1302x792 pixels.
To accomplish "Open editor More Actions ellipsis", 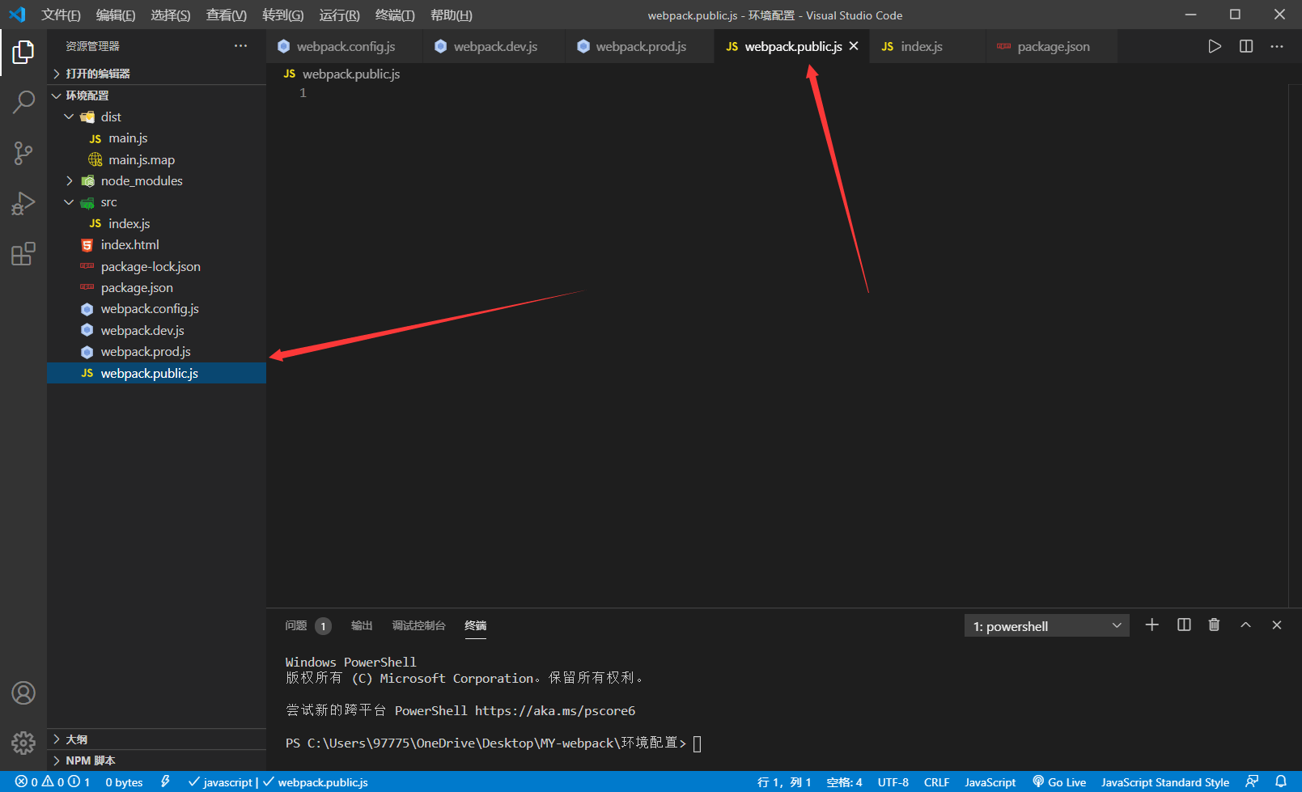I will point(1277,46).
